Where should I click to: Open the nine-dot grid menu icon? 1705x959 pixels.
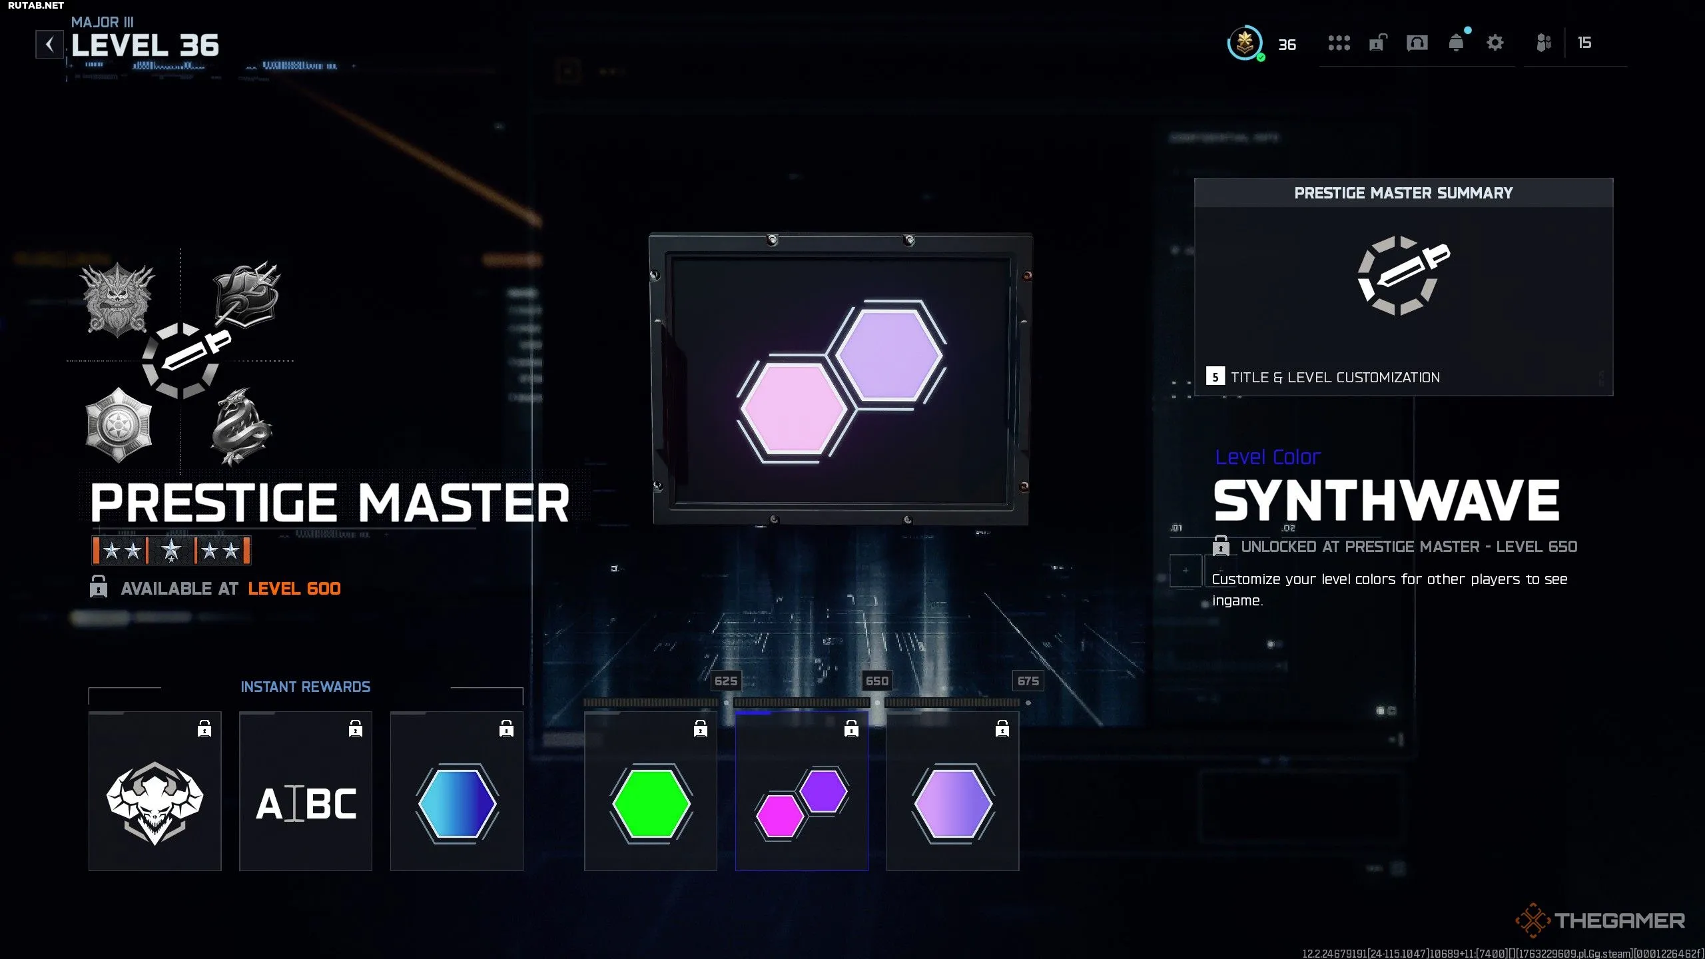click(x=1339, y=43)
